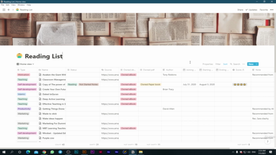
Task: Click the cover image of book pages
Action: click(137, 29)
